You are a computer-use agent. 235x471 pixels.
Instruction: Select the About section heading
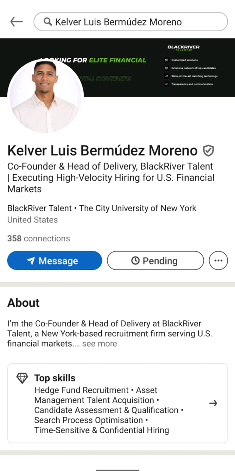pos(23,303)
